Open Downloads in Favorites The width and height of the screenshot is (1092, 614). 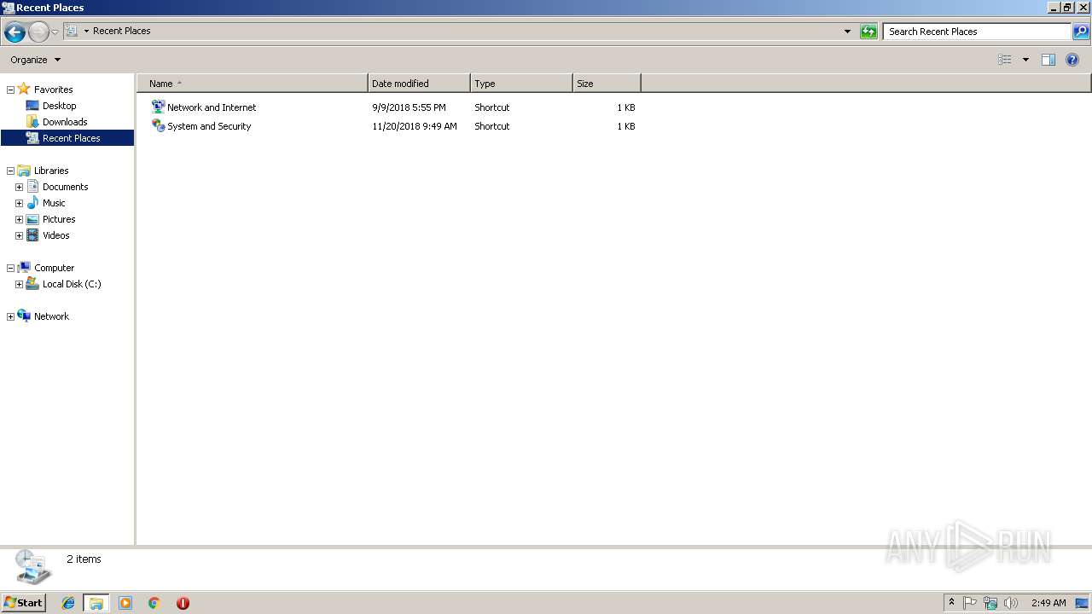pyautogui.click(x=65, y=122)
